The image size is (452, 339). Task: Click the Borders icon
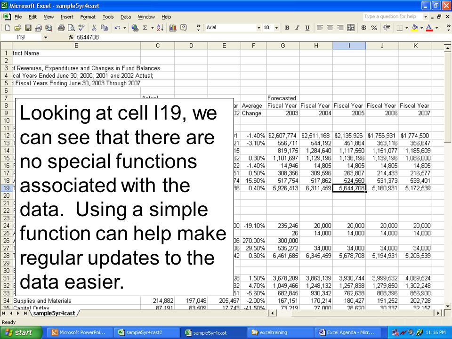(x=400, y=28)
